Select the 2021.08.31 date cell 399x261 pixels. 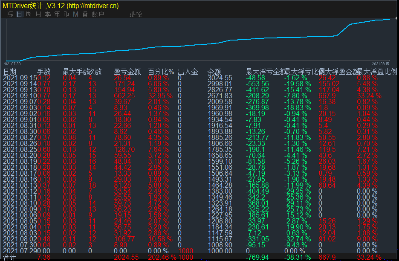pyautogui.click(x=20, y=125)
